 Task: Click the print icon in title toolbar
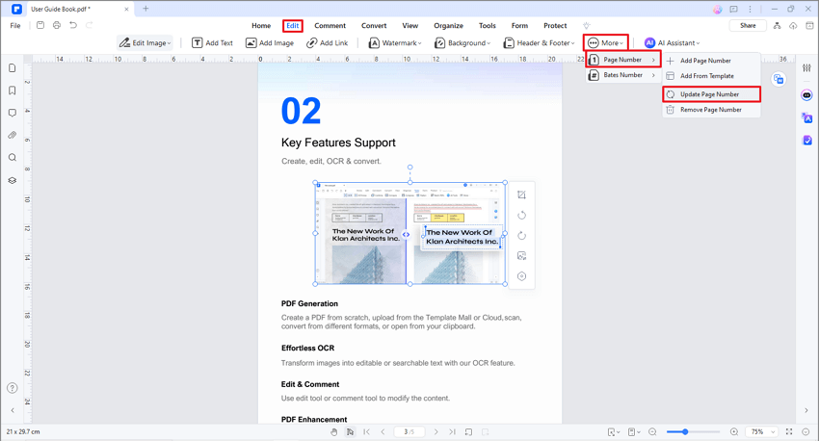57,25
